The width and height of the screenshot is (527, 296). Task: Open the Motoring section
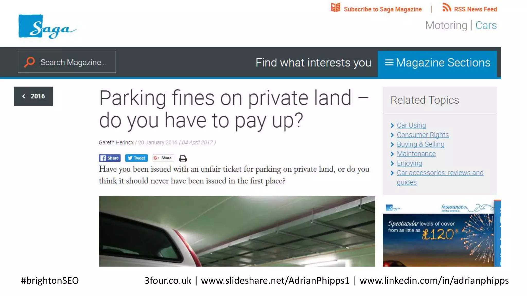coord(446,25)
